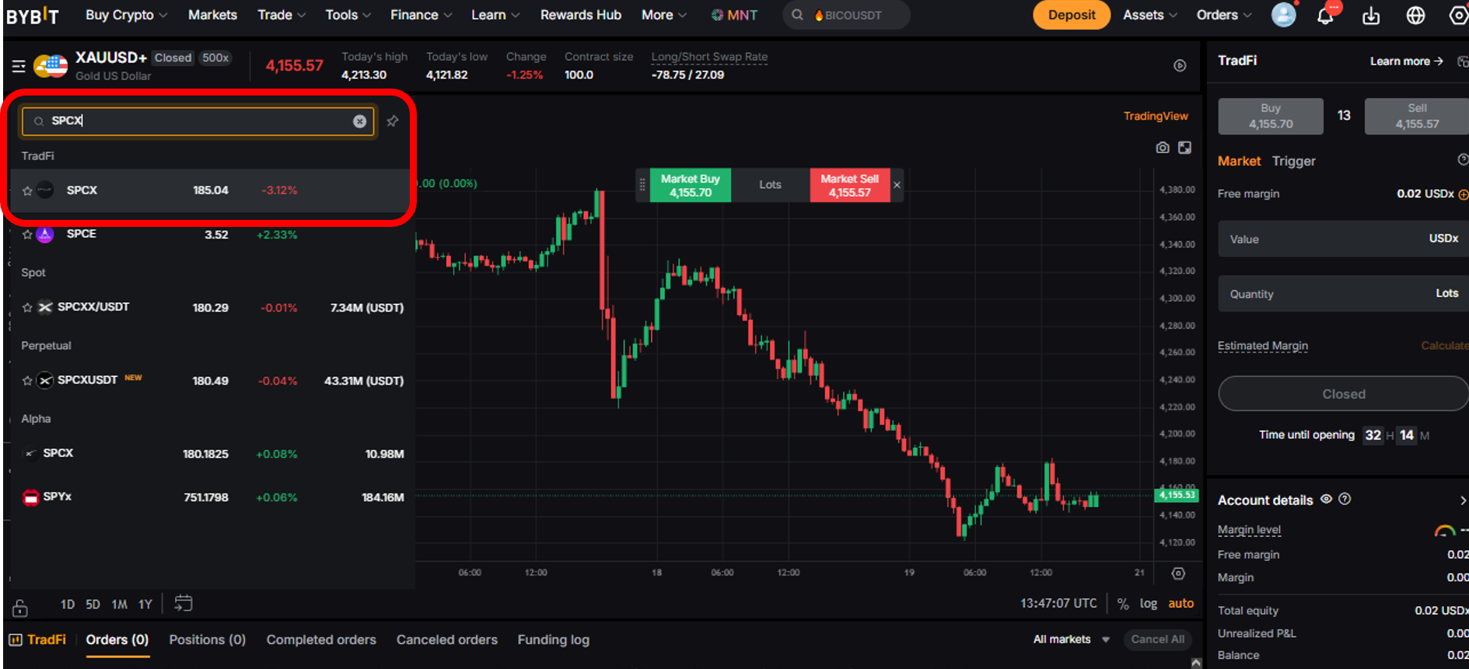Switch to Canceled orders tab
The image size is (1469, 669).
pyautogui.click(x=447, y=639)
